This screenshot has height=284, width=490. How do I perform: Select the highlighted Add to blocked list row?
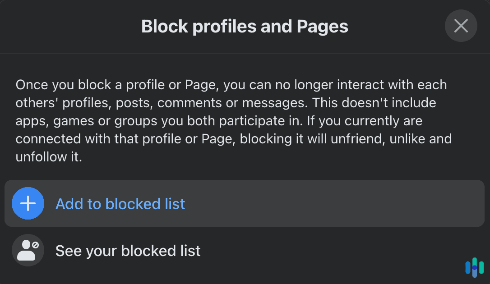245,203
